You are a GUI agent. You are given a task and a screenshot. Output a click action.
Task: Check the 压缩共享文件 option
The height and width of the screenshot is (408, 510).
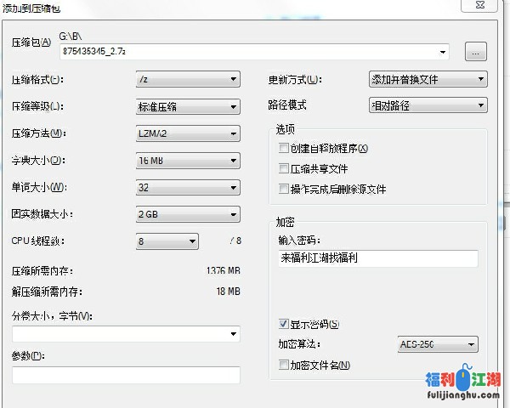point(284,169)
